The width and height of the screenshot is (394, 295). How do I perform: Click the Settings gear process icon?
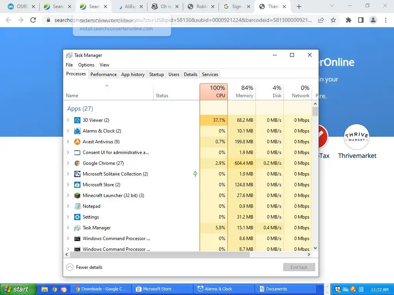(77, 217)
